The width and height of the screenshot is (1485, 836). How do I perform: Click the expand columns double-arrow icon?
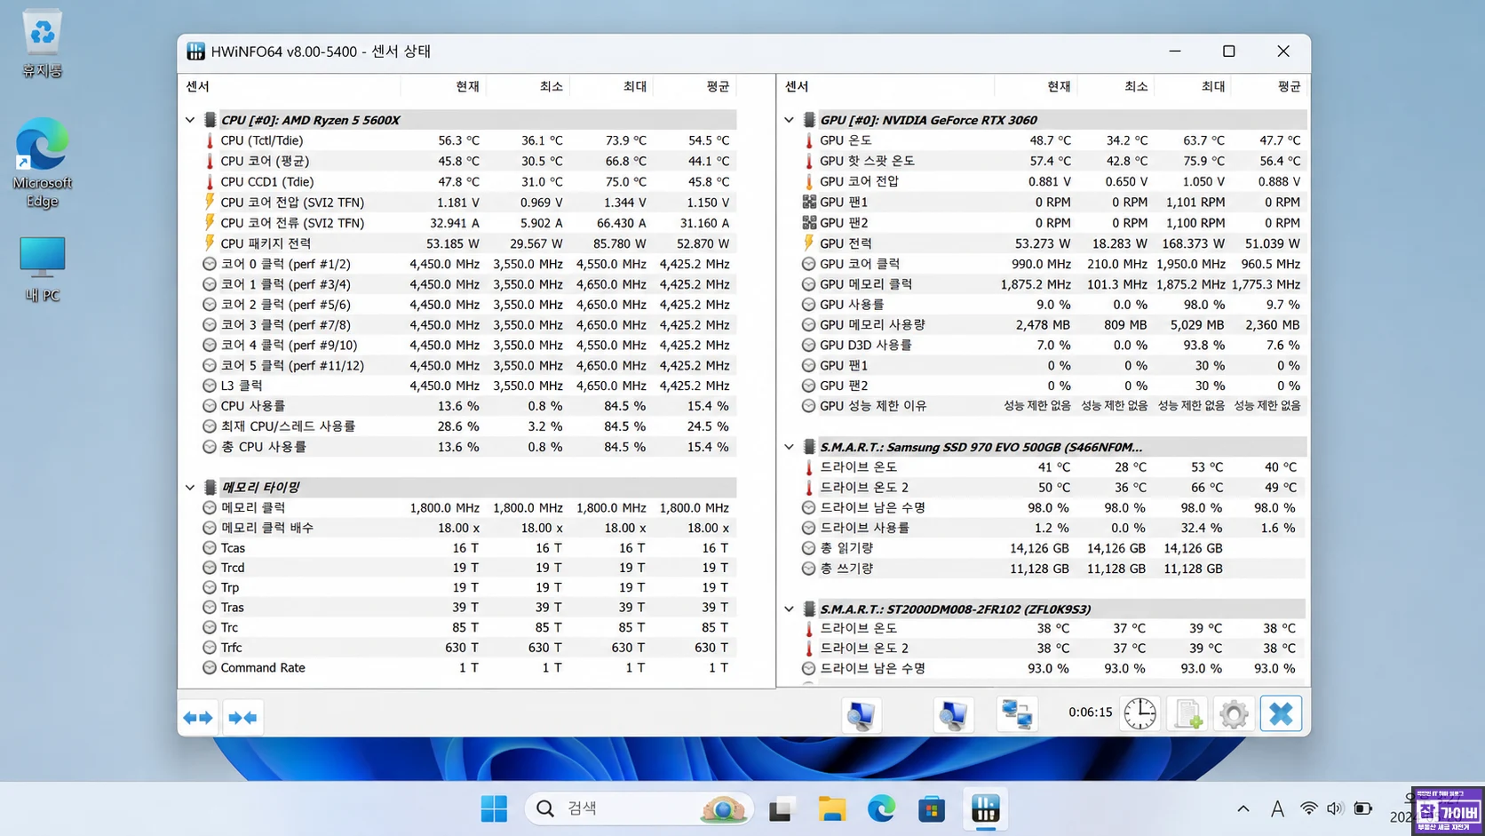click(198, 717)
